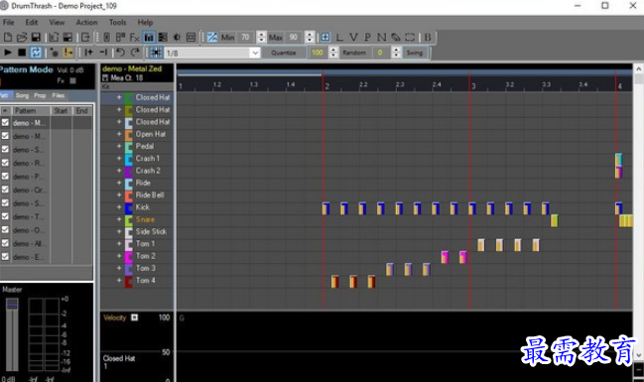
Task: Open the File menu
Action: (8, 22)
